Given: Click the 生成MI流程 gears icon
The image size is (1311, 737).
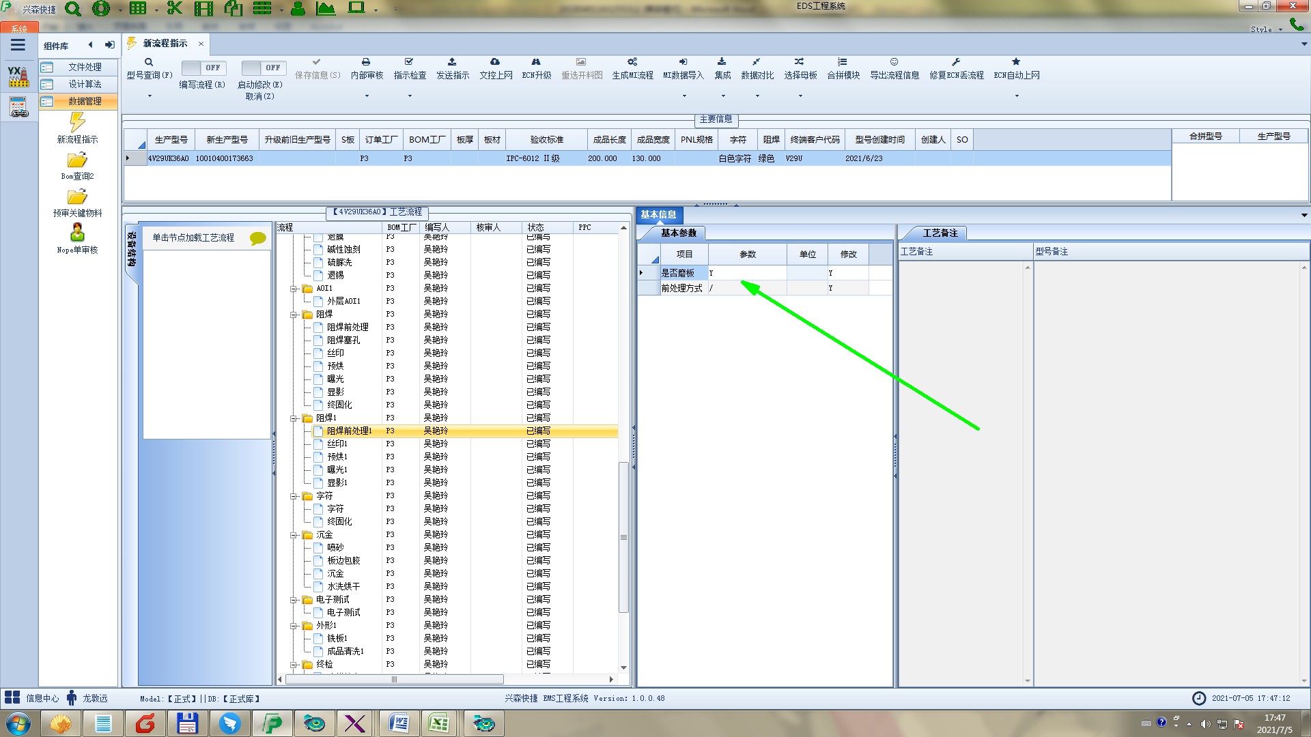Looking at the screenshot, I should click(632, 62).
